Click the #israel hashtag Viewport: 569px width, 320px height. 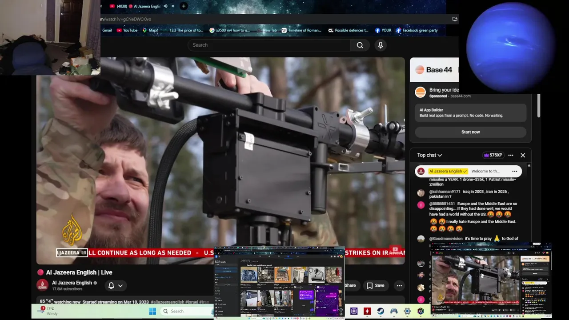coord(192,302)
